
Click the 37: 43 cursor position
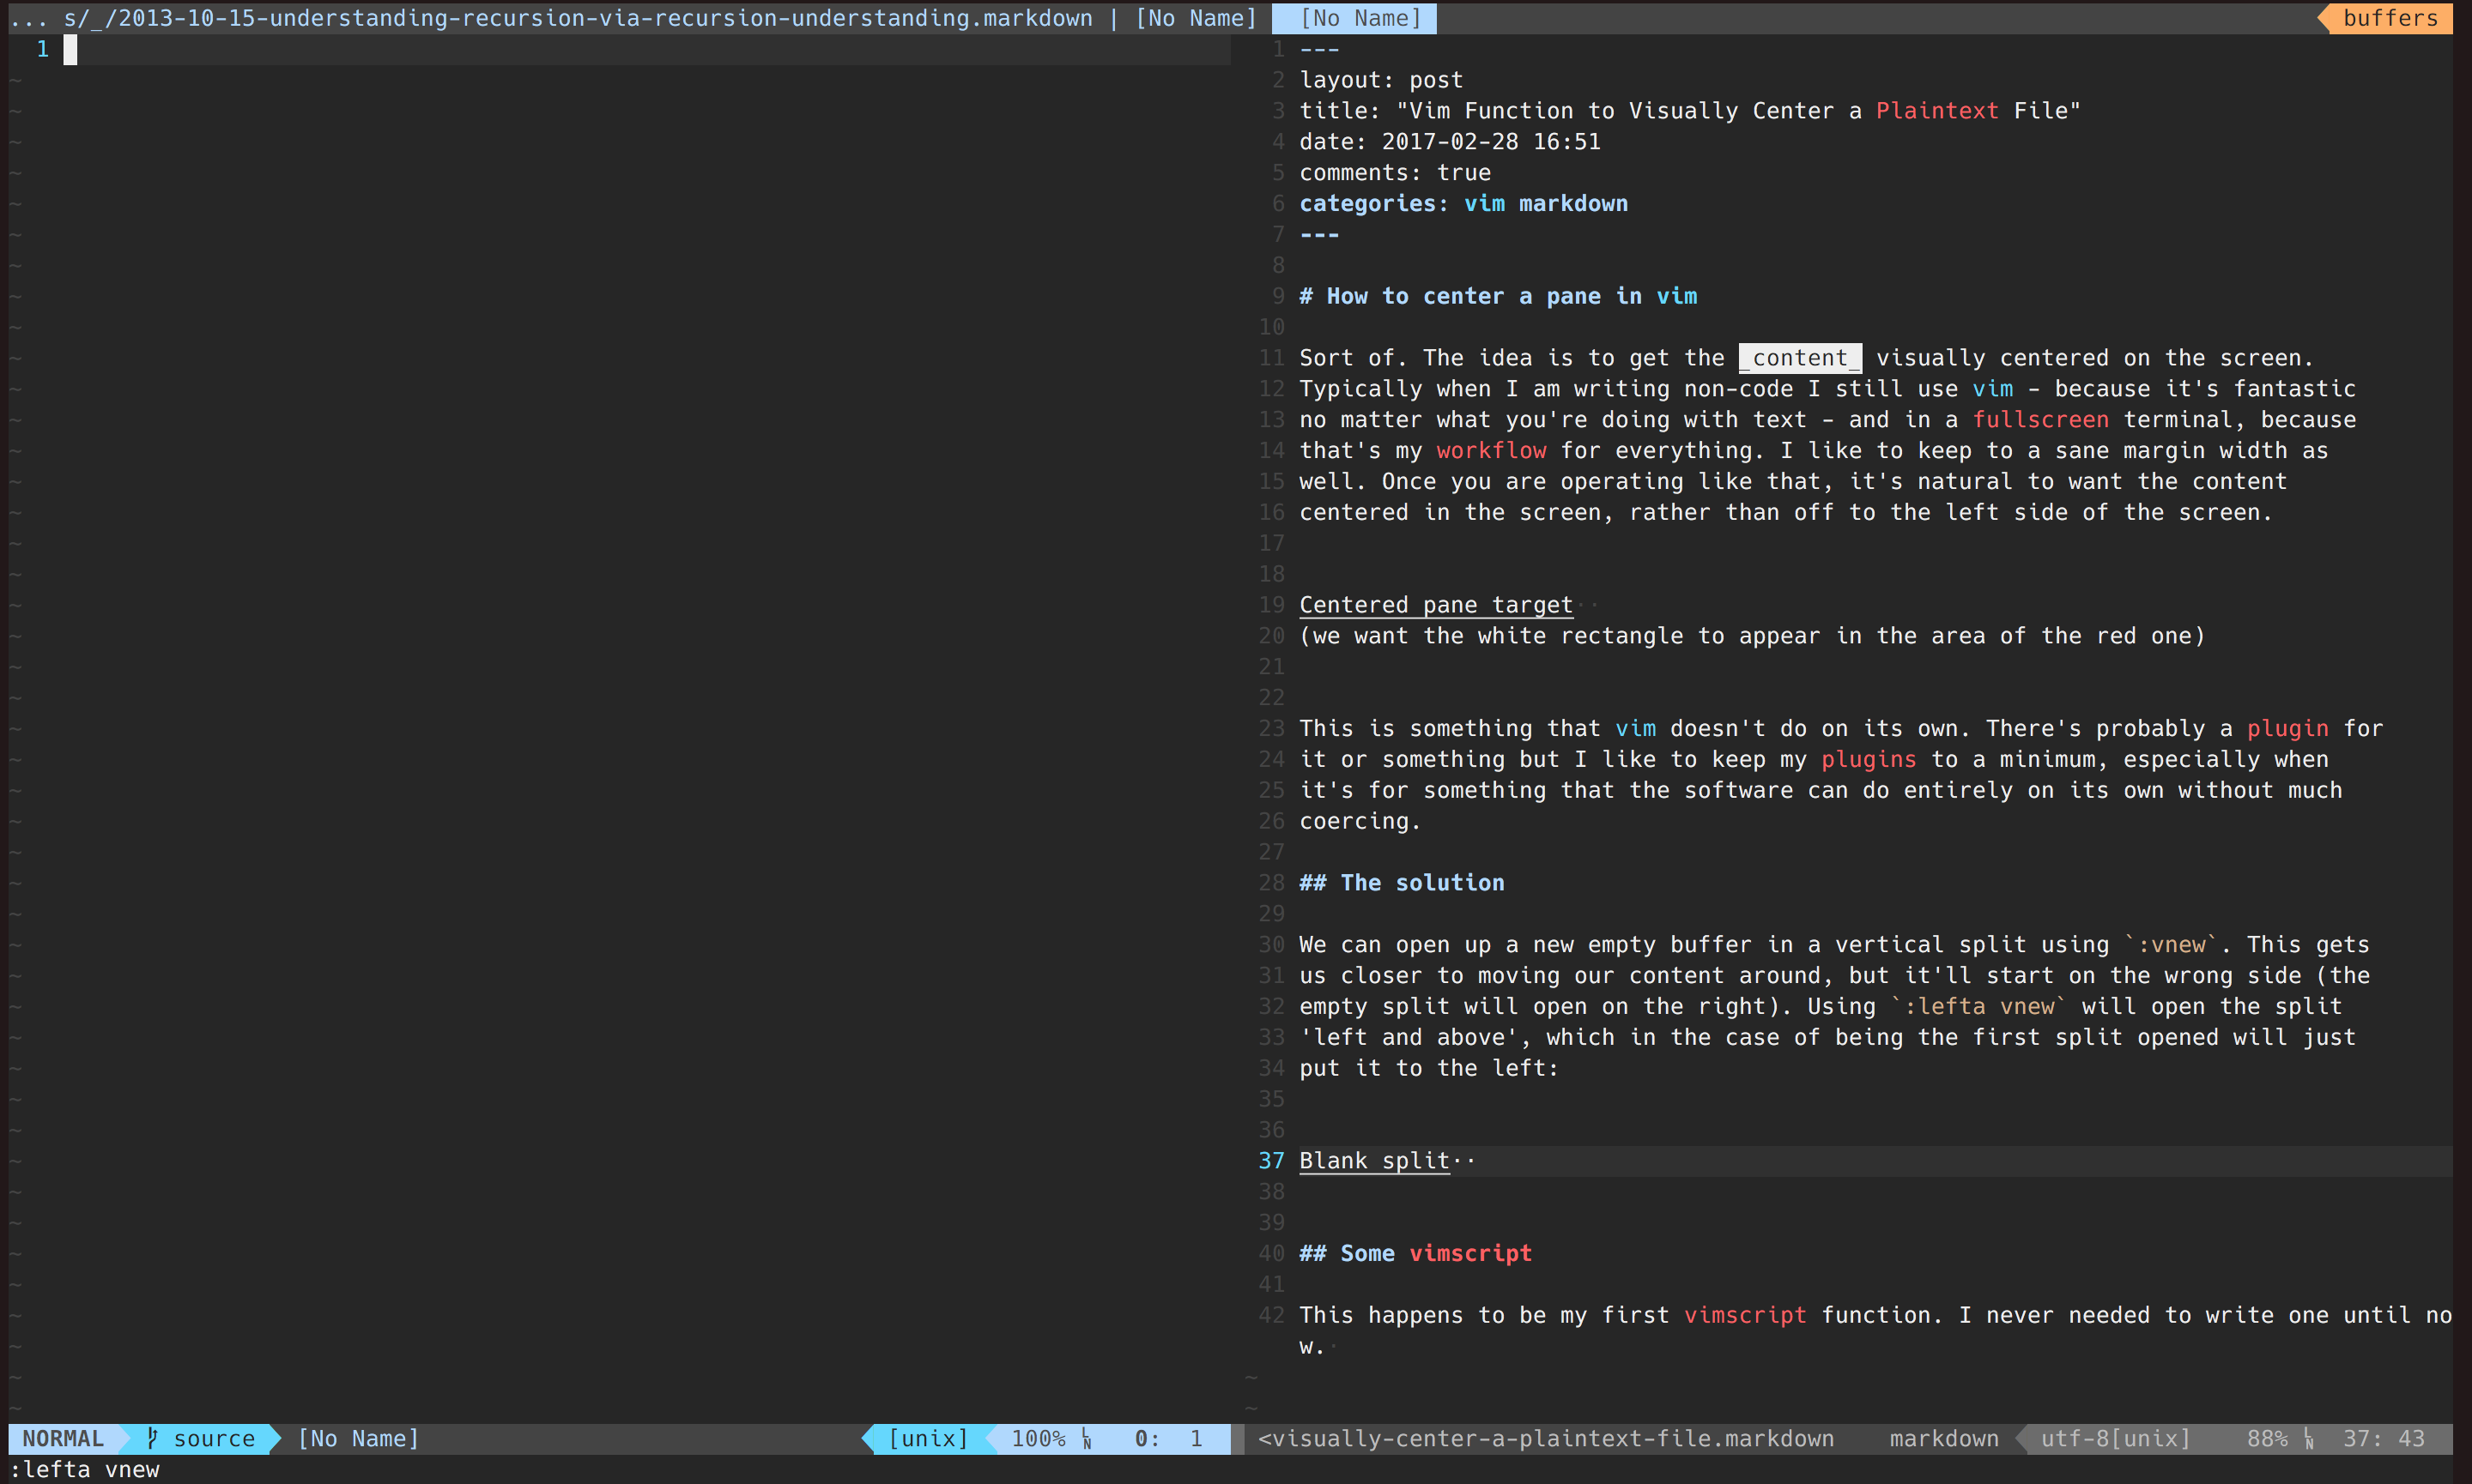click(2383, 1438)
